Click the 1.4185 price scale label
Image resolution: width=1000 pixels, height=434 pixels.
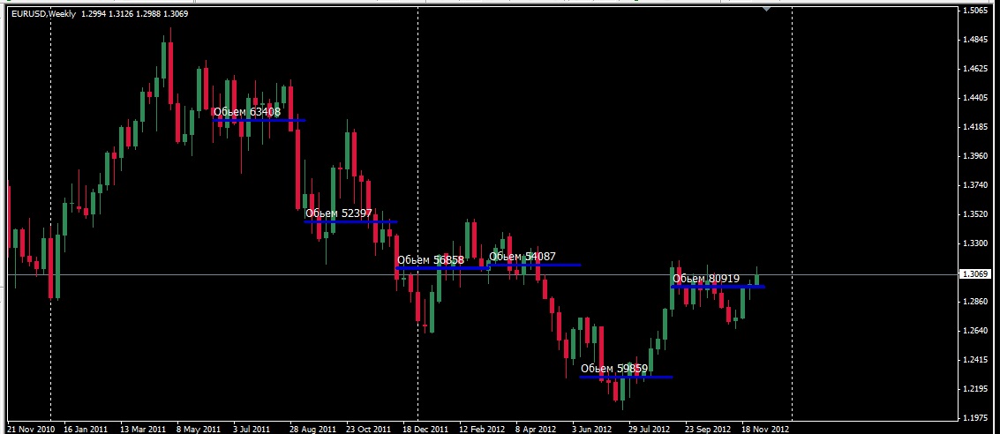click(977, 127)
